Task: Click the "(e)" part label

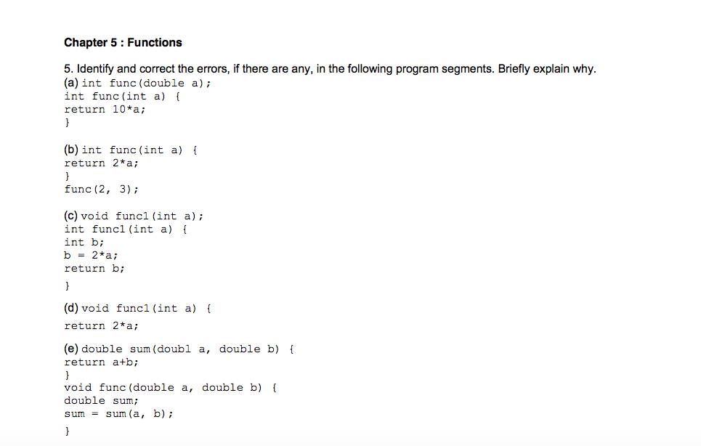Action: pos(72,349)
